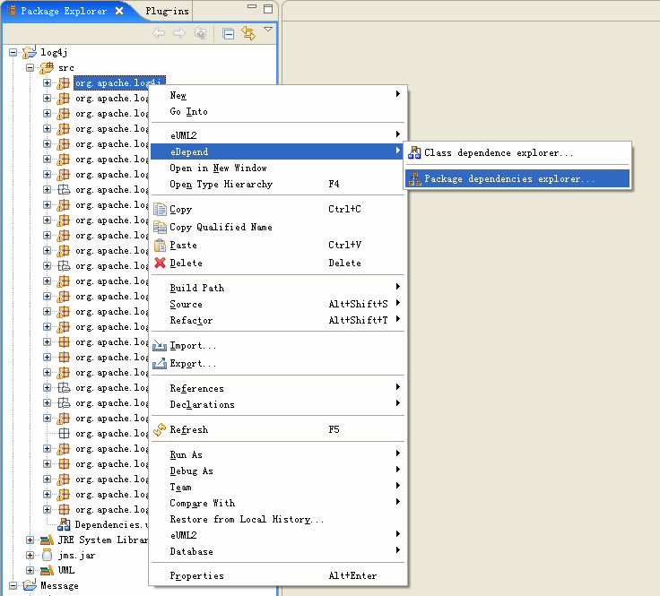Click the src source folder icon

pos(47,67)
